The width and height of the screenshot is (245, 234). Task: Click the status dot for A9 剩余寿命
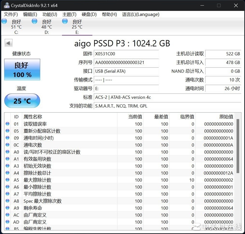coord(7,208)
